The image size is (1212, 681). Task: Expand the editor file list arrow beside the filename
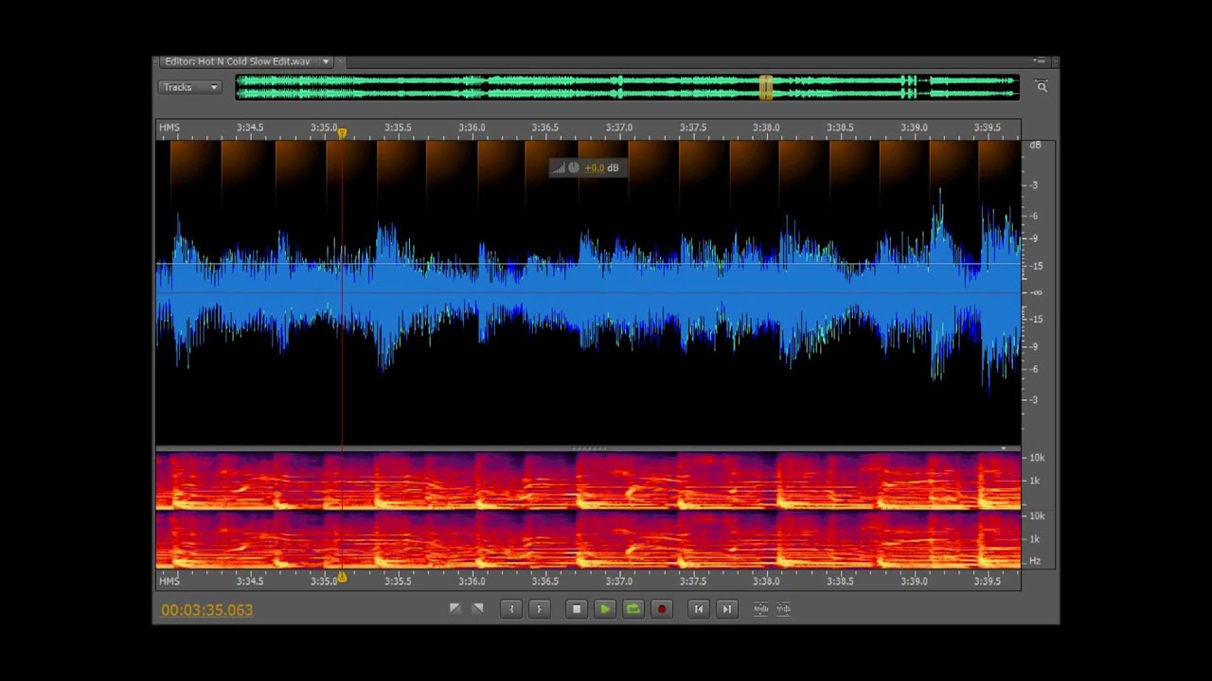tap(326, 61)
